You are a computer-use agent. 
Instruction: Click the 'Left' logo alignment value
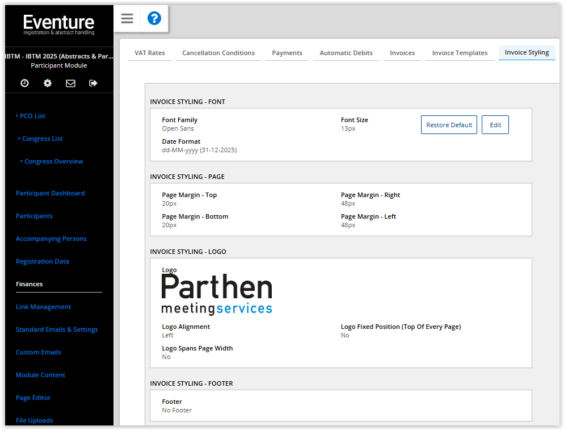167,335
